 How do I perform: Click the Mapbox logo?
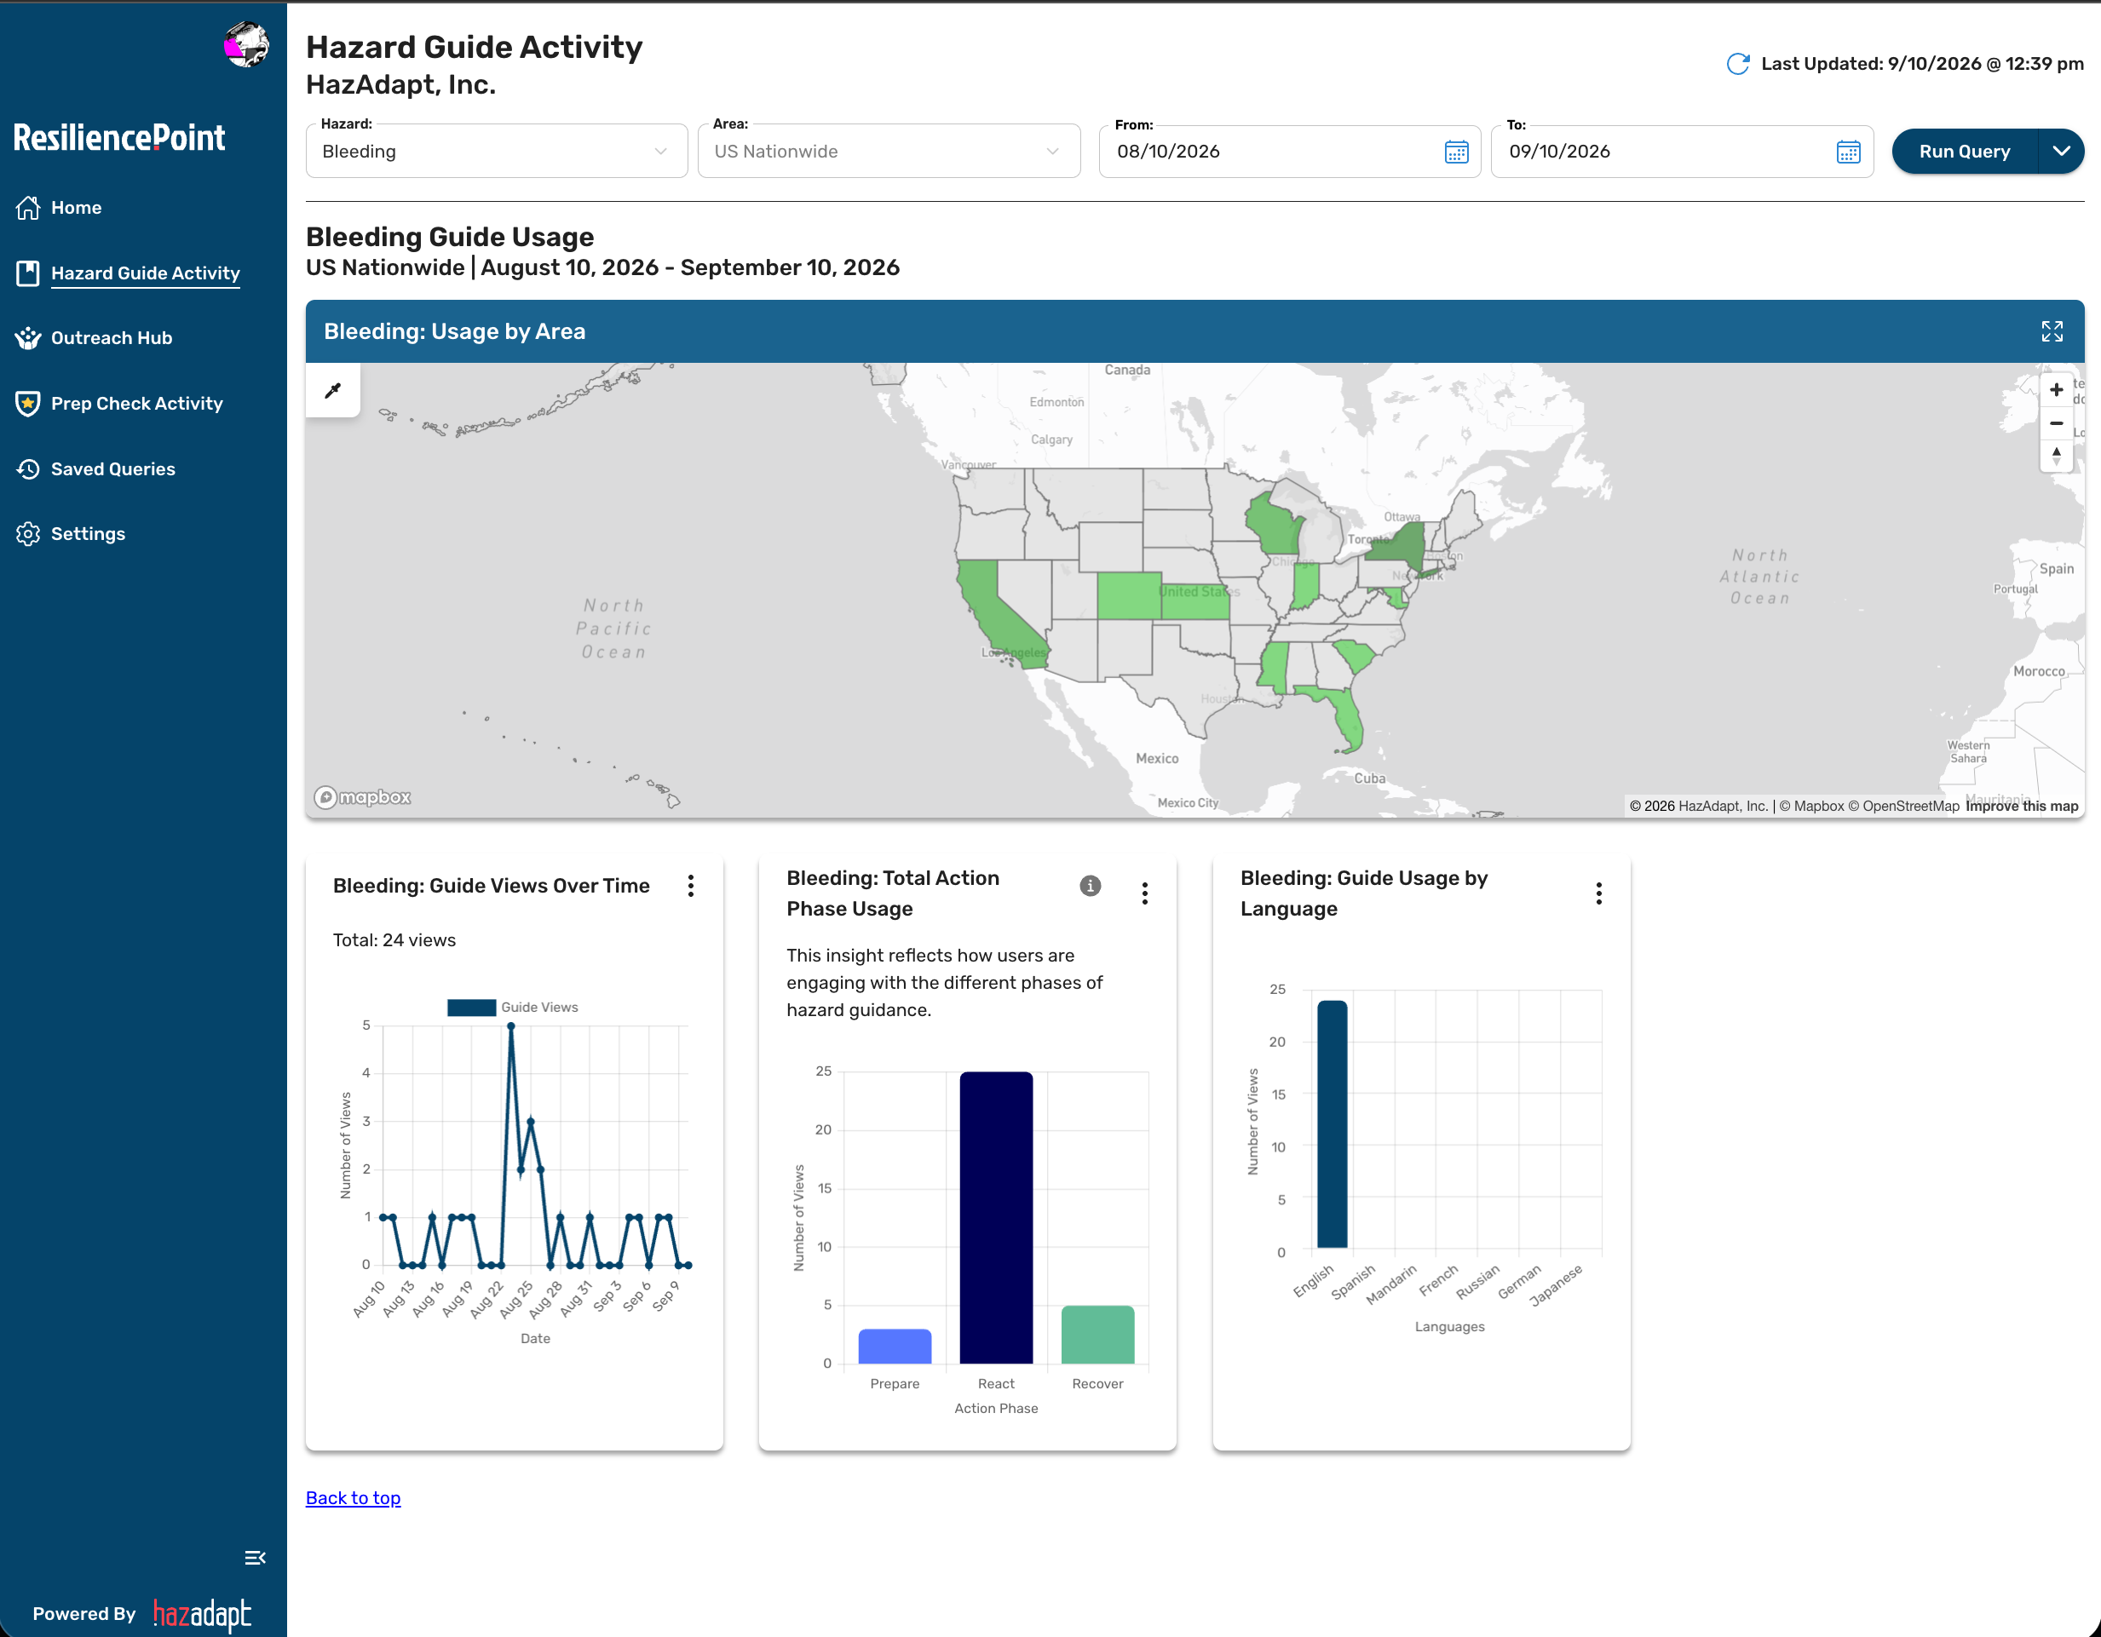point(363,797)
